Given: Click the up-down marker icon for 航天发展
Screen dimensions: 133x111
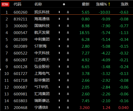Looking at the screenshot, I should coord(59,33).
